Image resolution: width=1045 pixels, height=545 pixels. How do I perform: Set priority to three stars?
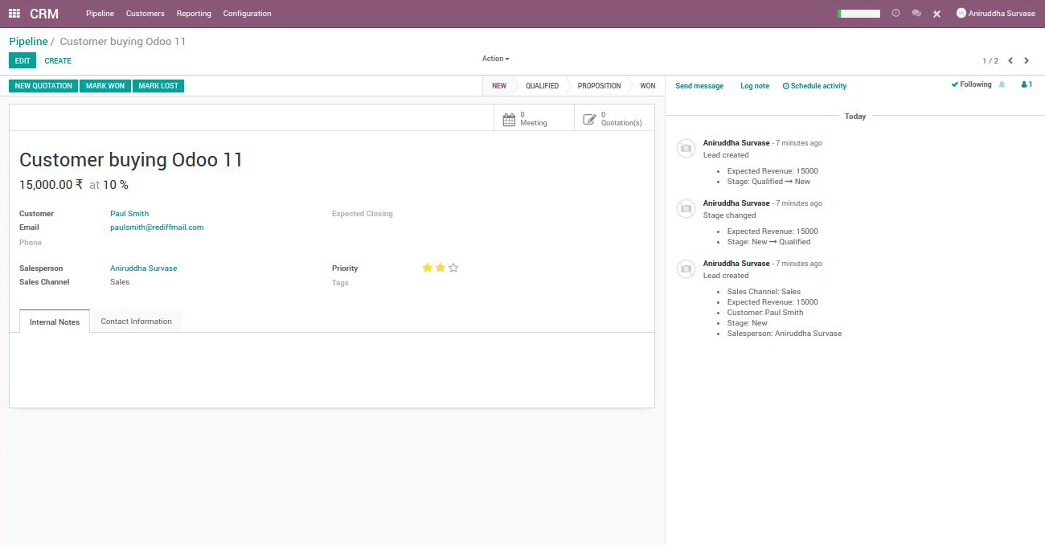pos(453,268)
